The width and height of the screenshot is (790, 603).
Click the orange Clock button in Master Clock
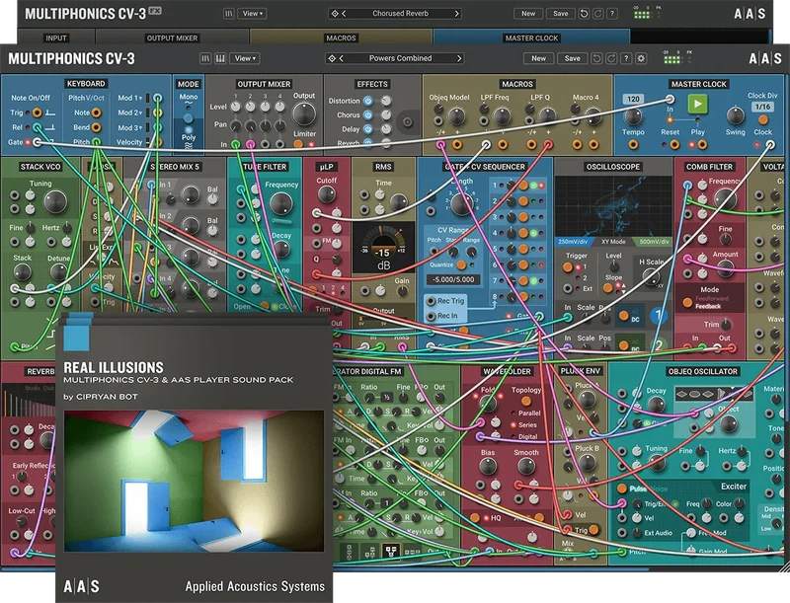click(x=762, y=120)
